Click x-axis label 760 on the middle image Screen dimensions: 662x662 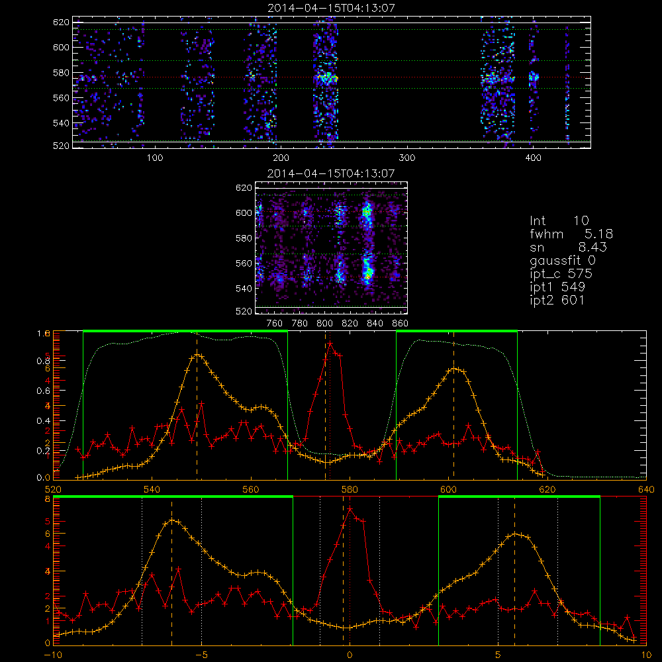pos(275,324)
